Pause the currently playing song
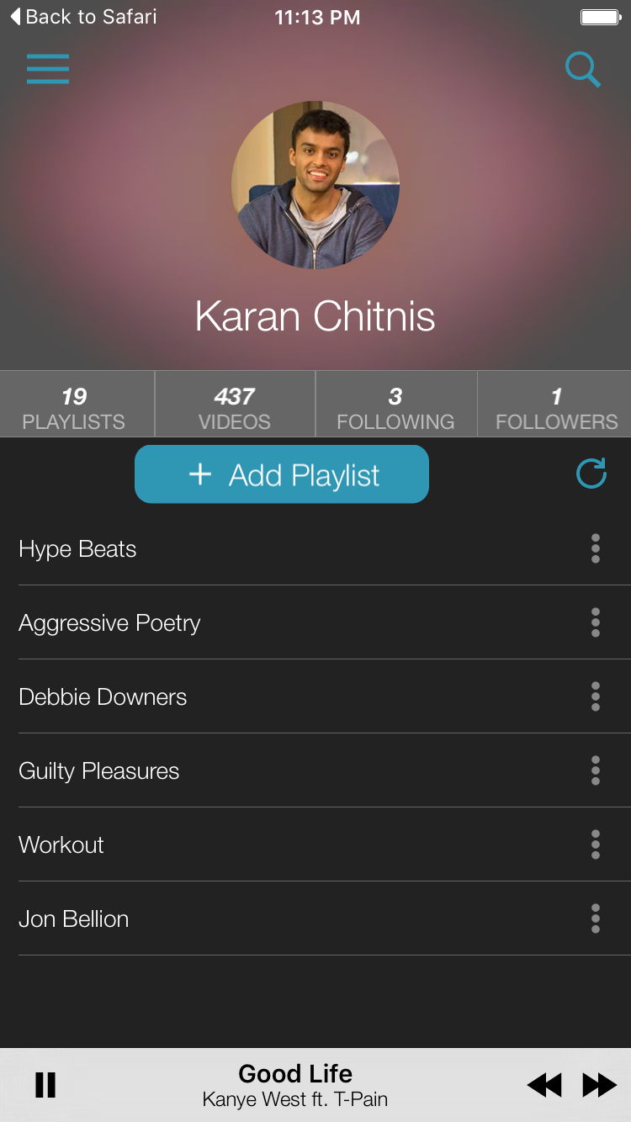This screenshot has width=631, height=1122. tap(45, 1085)
